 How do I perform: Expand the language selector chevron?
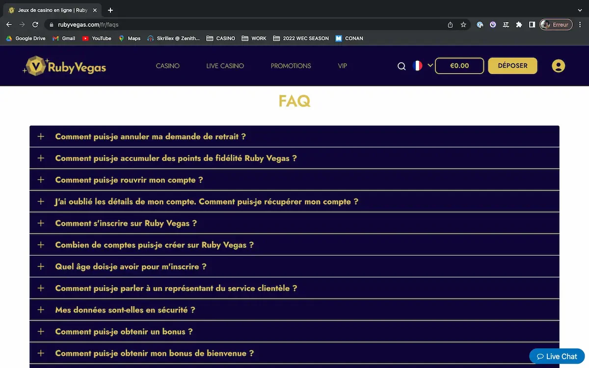pos(430,65)
